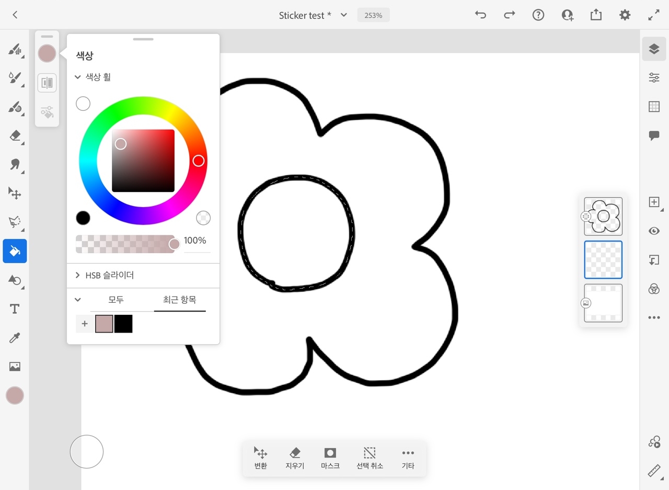Select the Shapes tool
The image size is (669, 490).
(x=15, y=280)
